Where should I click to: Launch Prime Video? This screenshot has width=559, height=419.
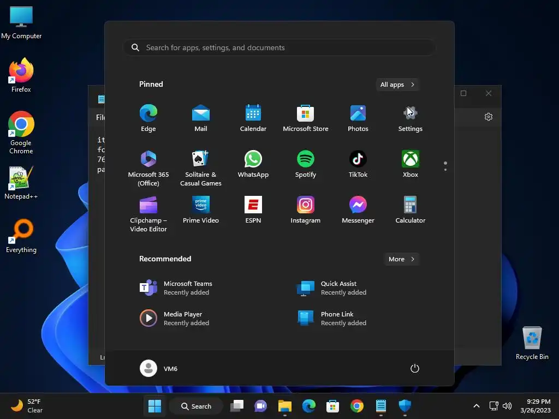[x=201, y=210]
